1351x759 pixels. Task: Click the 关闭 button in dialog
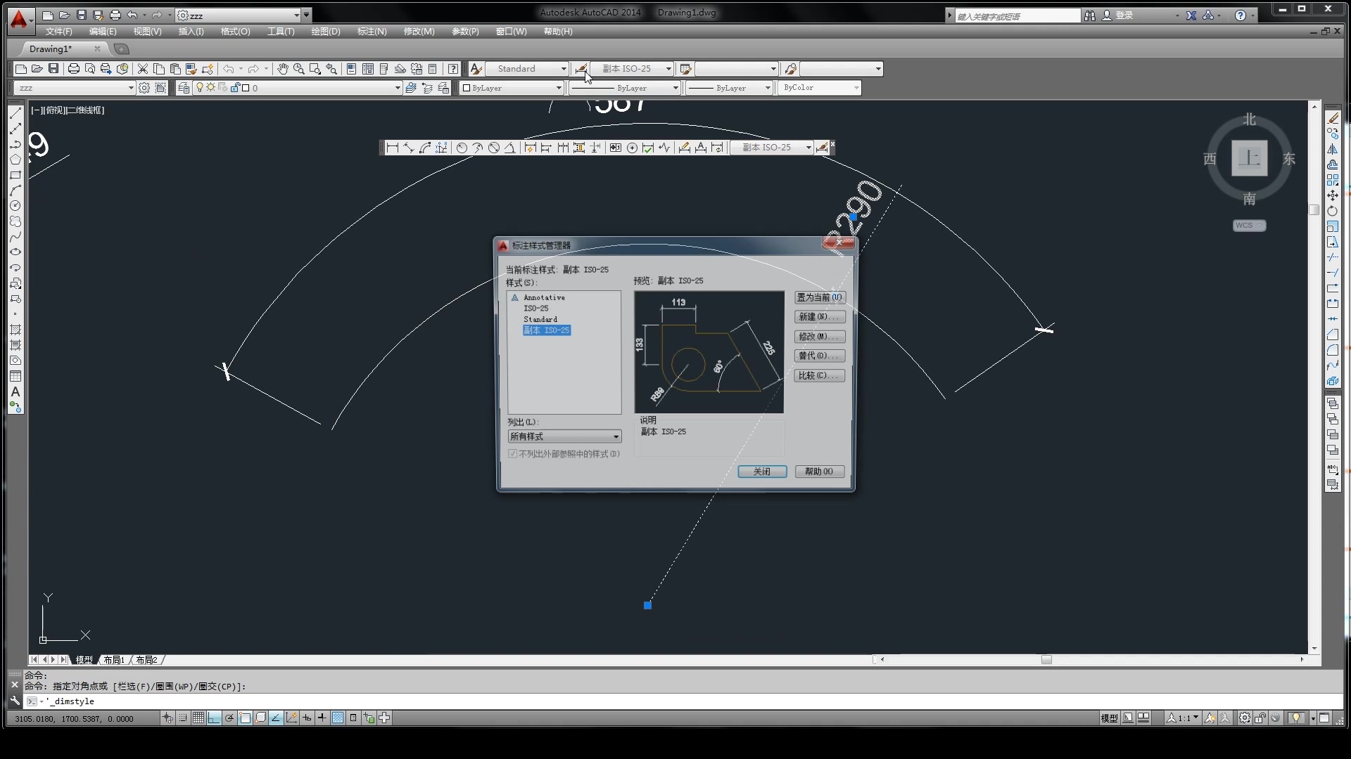pyautogui.click(x=762, y=472)
